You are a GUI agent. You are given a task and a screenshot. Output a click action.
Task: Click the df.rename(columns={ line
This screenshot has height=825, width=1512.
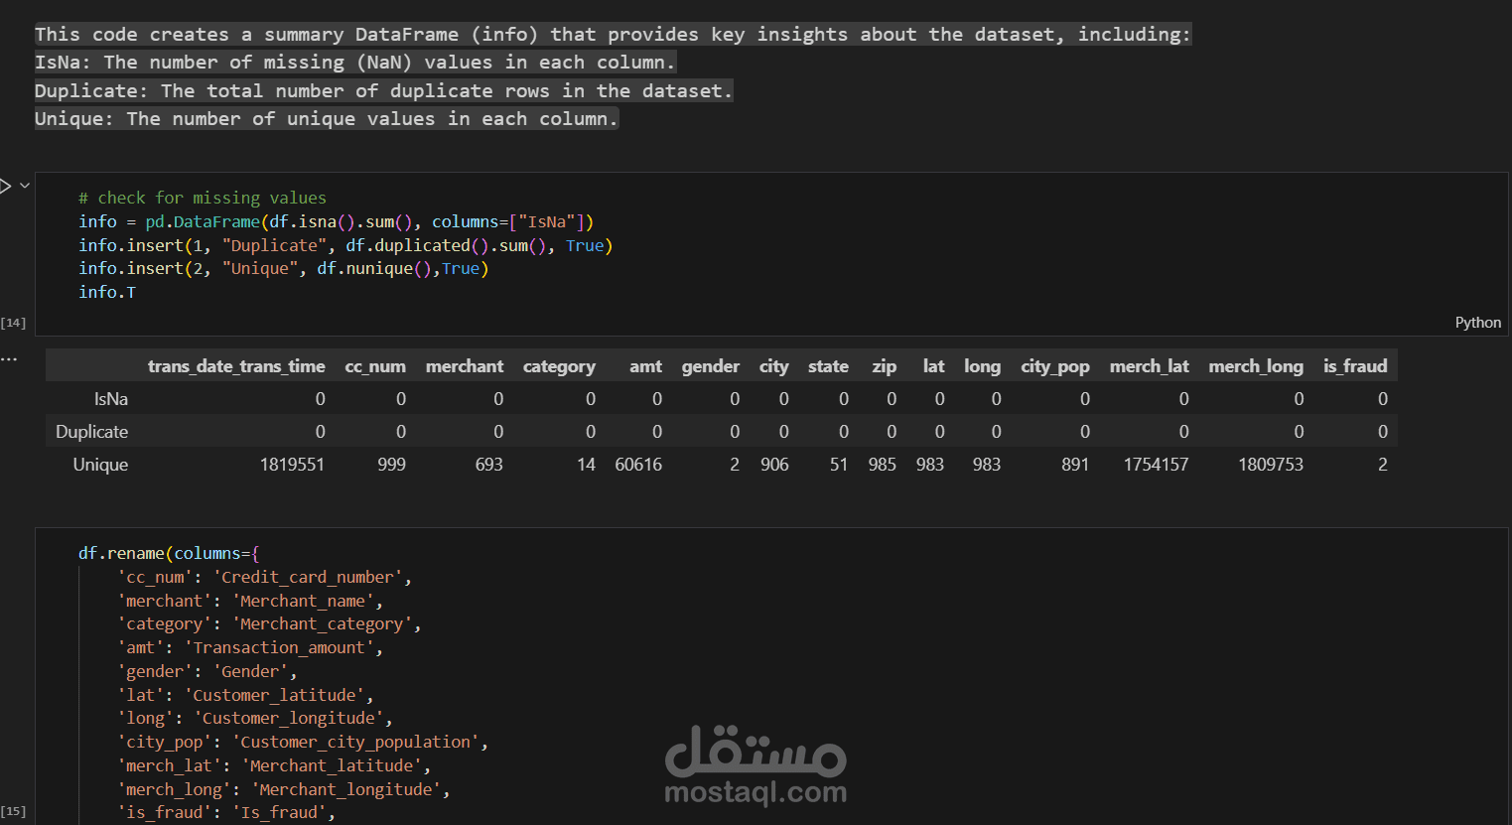coord(169,553)
